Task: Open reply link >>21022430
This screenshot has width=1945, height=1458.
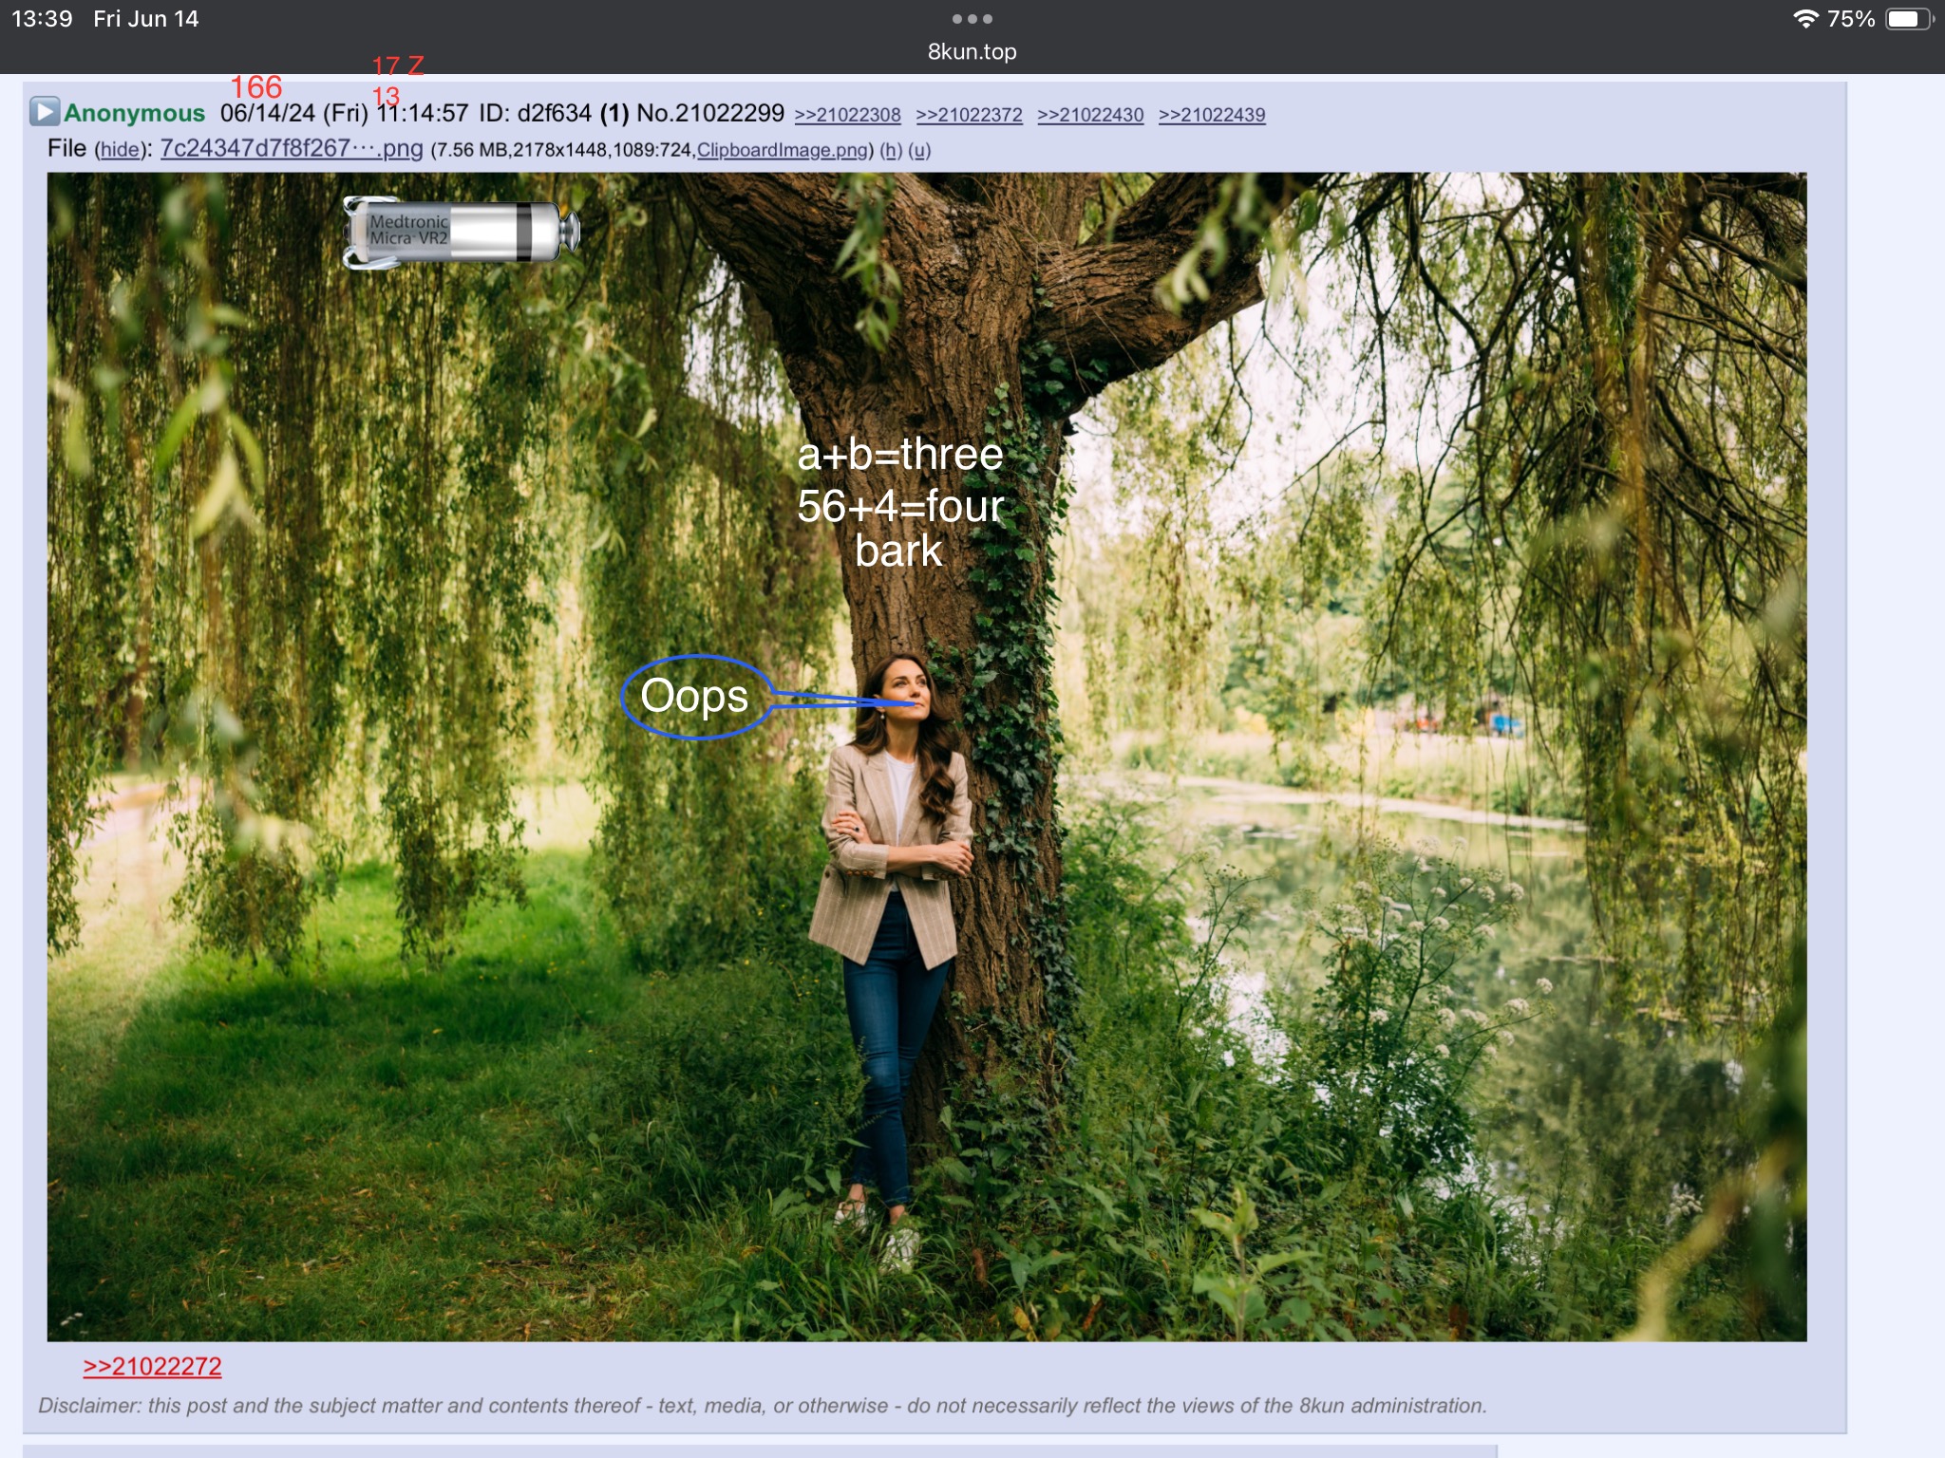Action: click(x=1090, y=115)
